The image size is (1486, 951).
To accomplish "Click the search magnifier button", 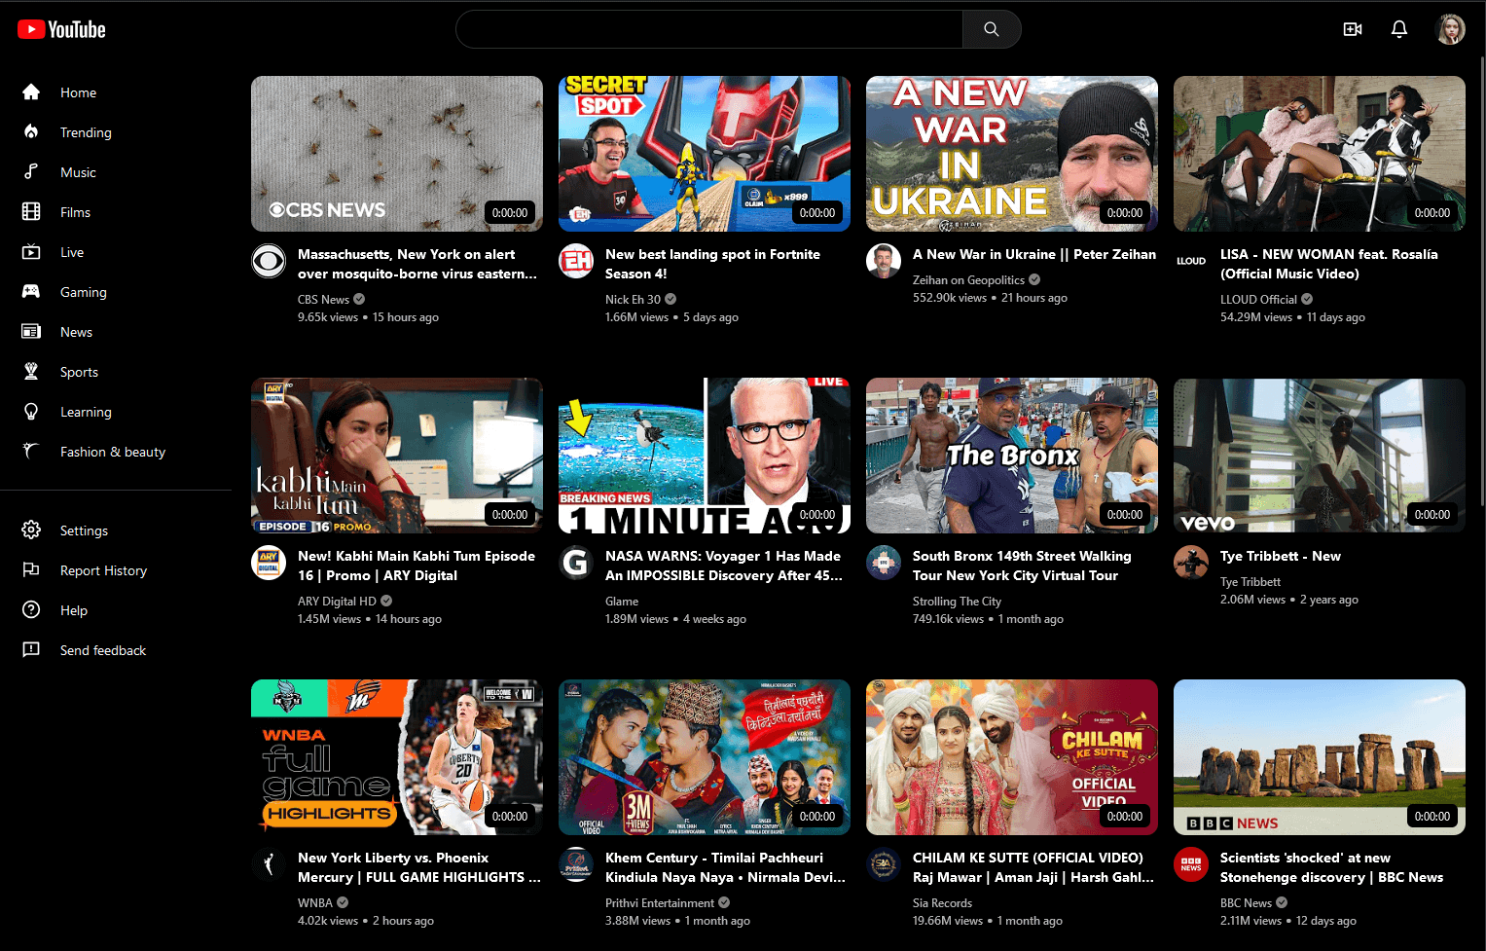I will click(x=992, y=29).
